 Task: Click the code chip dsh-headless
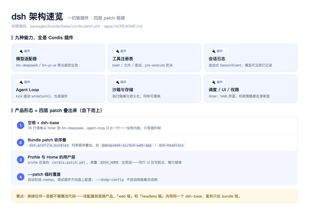(171, 145)
